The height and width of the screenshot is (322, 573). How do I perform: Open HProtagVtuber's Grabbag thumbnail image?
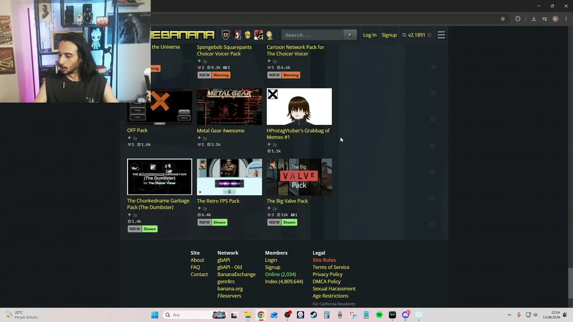point(299,106)
